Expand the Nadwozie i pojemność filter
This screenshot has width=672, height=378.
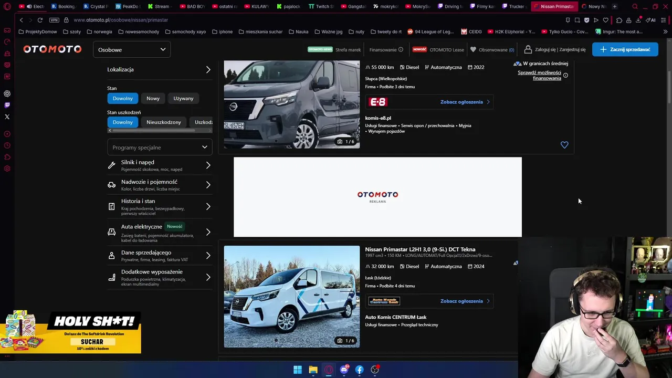click(x=159, y=185)
